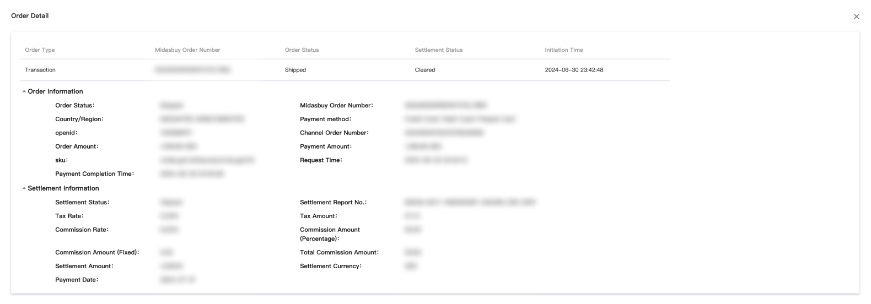This screenshot has width=871, height=304.
Task: Click the Channel Order Number label
Action: tap(334, 133)
